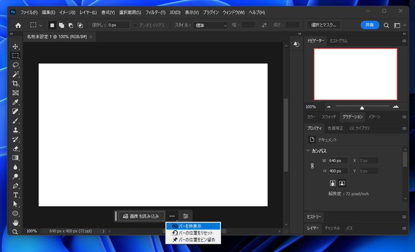Choose the New selection mode

coord(52,26)
